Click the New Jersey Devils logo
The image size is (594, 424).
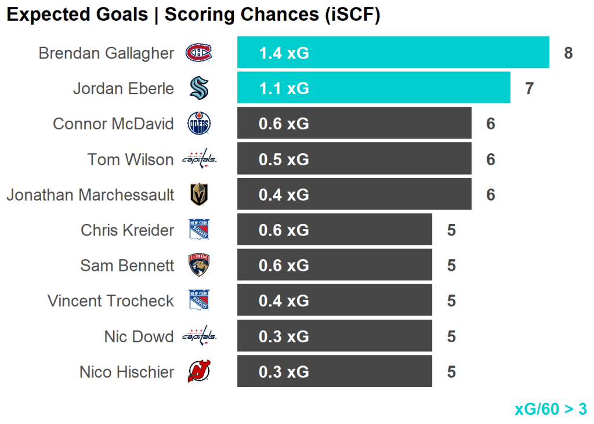(199, 372)
